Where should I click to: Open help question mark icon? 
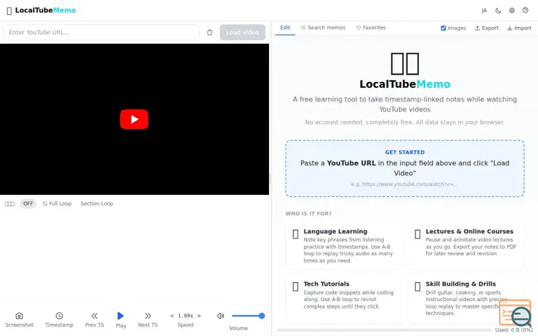525,10
